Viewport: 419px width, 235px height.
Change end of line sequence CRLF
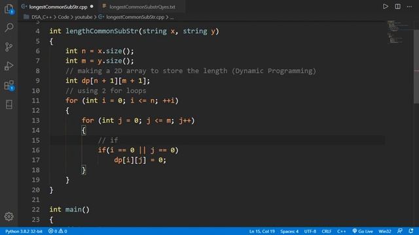pyautogui.click(x=327, y=231)
